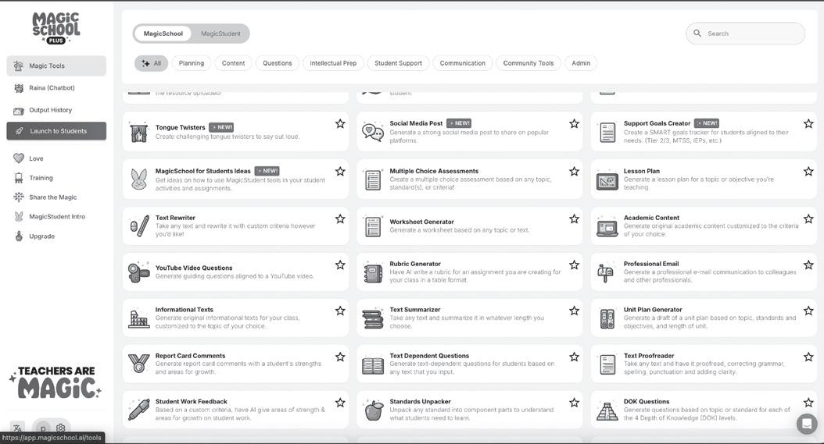The height and width of the screenshot is (444, 824).
Task: Open MagicStudent Intro in the sidebar
Action: click(56, 217)
